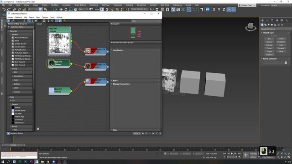Open the Display command panel tab
Image resolution: width=292 pixels, height=164 pixels.
tap(282, 20)
